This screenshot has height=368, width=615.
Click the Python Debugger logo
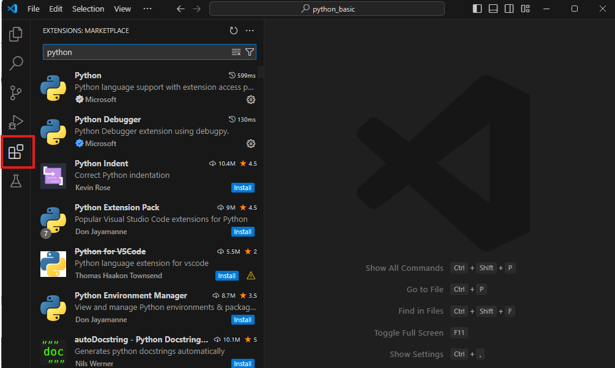pyautogui.click(x=53, y=131)
